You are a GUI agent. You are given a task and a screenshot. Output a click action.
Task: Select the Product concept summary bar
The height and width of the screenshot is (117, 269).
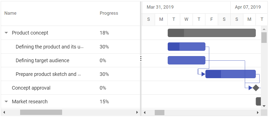pyautogui.click(x=211, y=33)
